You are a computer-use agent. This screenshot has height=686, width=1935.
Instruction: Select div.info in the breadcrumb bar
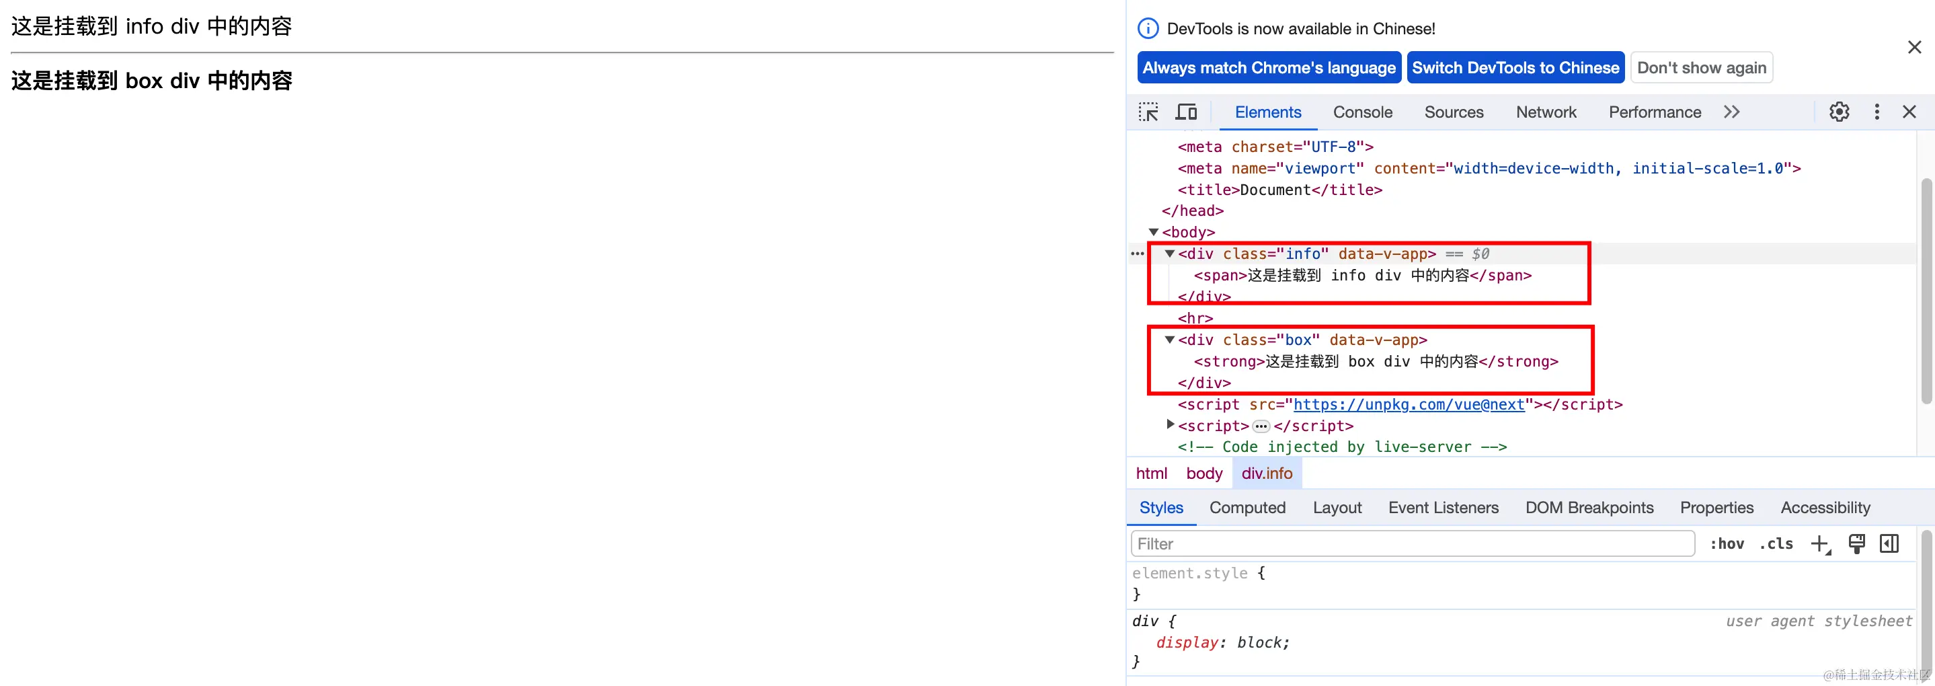pos(1267,473)
